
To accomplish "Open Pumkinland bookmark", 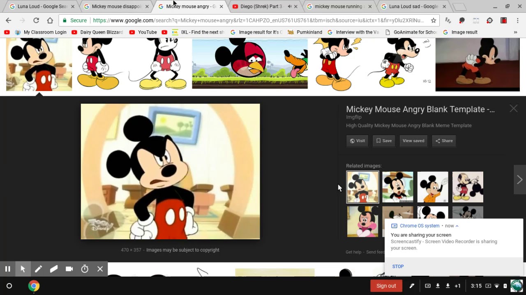I will [305, 32].
